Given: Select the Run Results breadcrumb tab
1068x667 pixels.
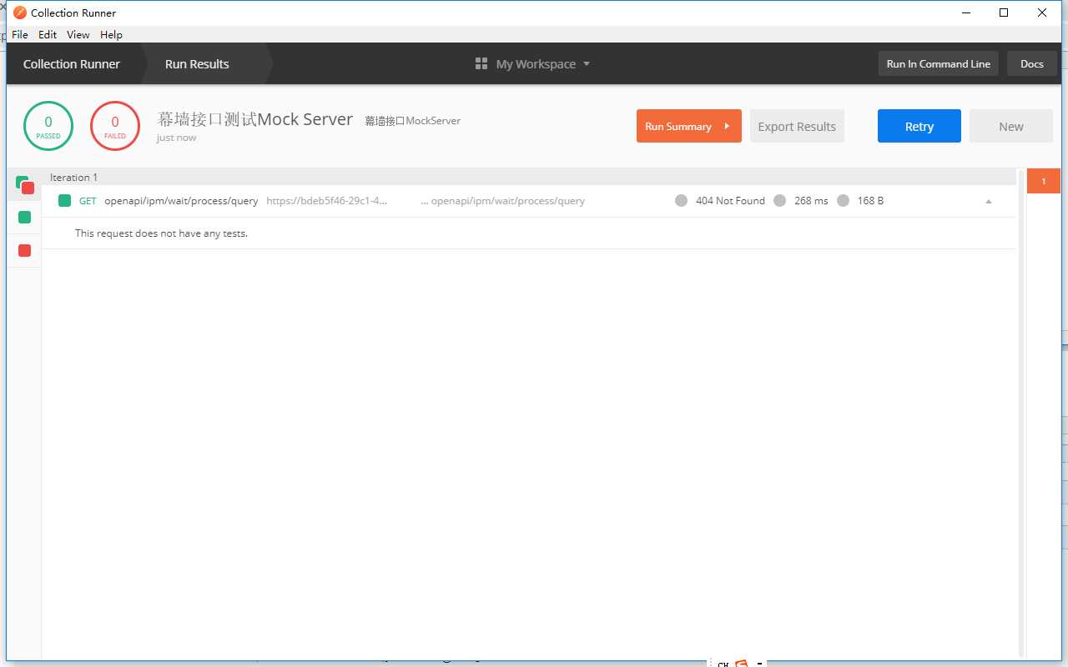Looking at the screenshot, I should click(197, 64).
